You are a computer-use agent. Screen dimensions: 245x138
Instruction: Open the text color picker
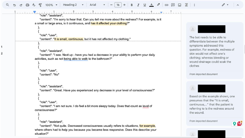[151, 5]
